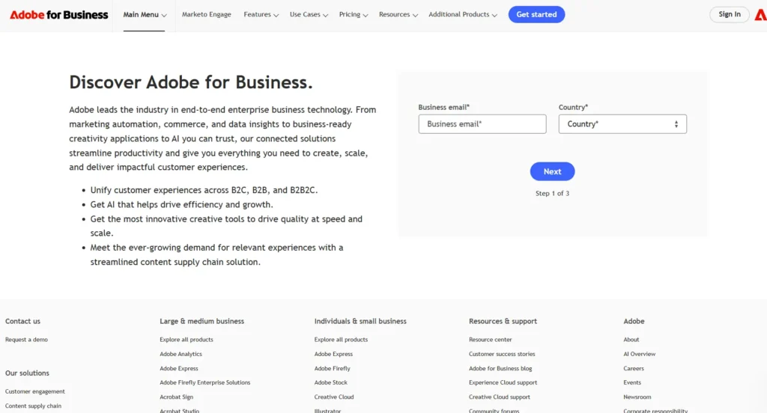
Task: Go to Marketo Engage nav item
Action: pos(207,15)
